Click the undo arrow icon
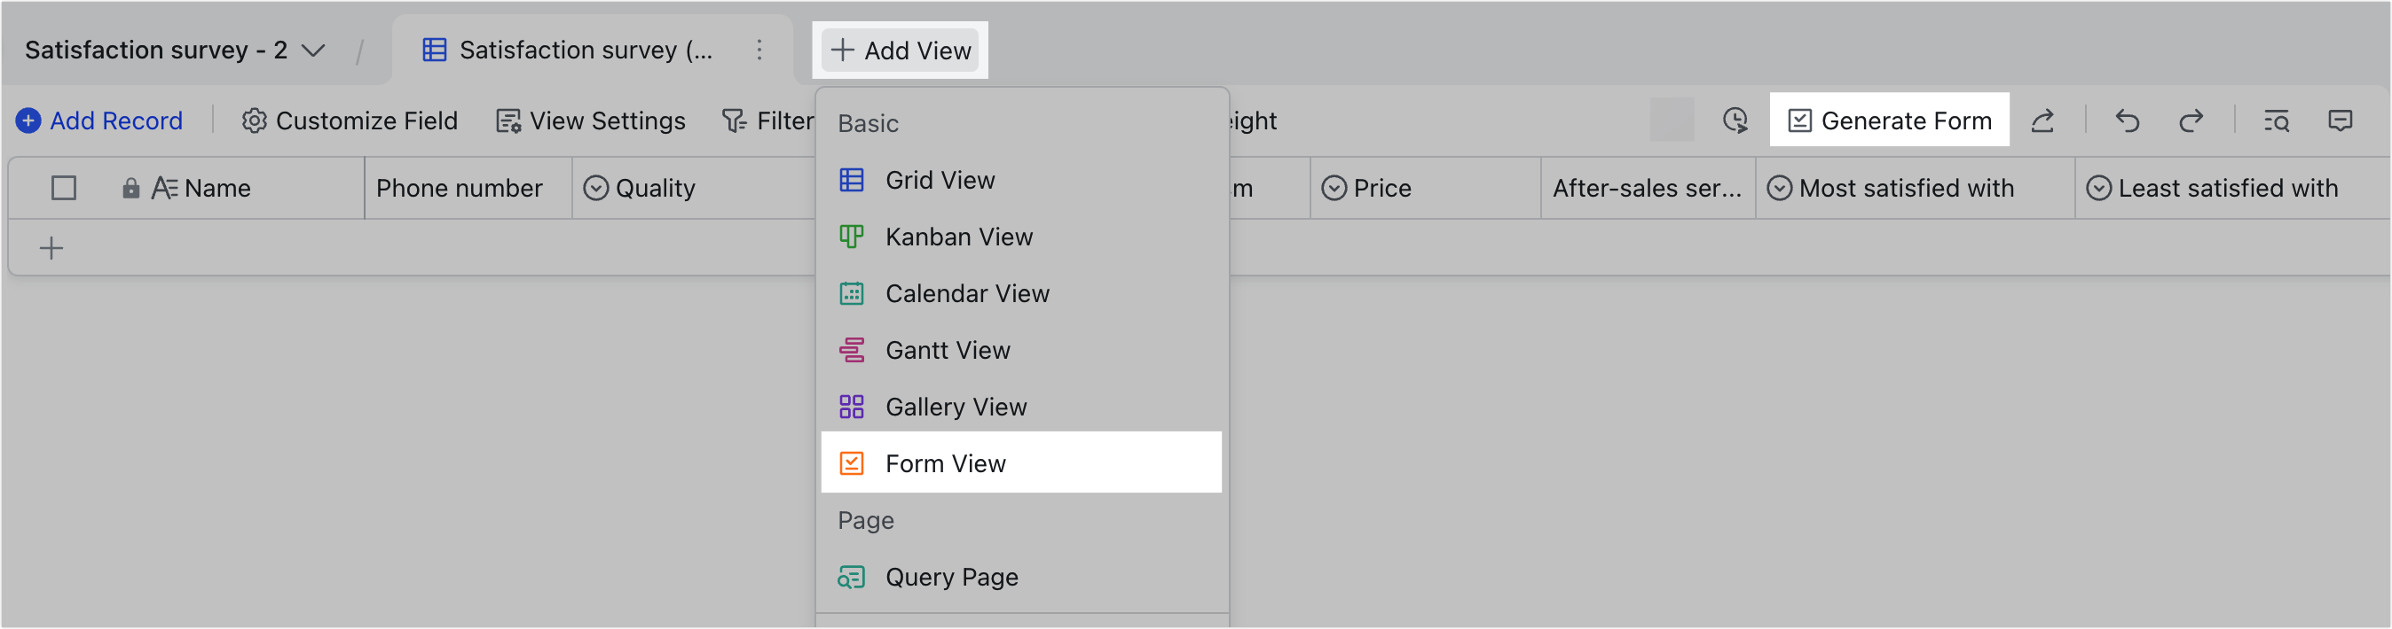The image size is (2392, 629). [x=2127, y=120]
